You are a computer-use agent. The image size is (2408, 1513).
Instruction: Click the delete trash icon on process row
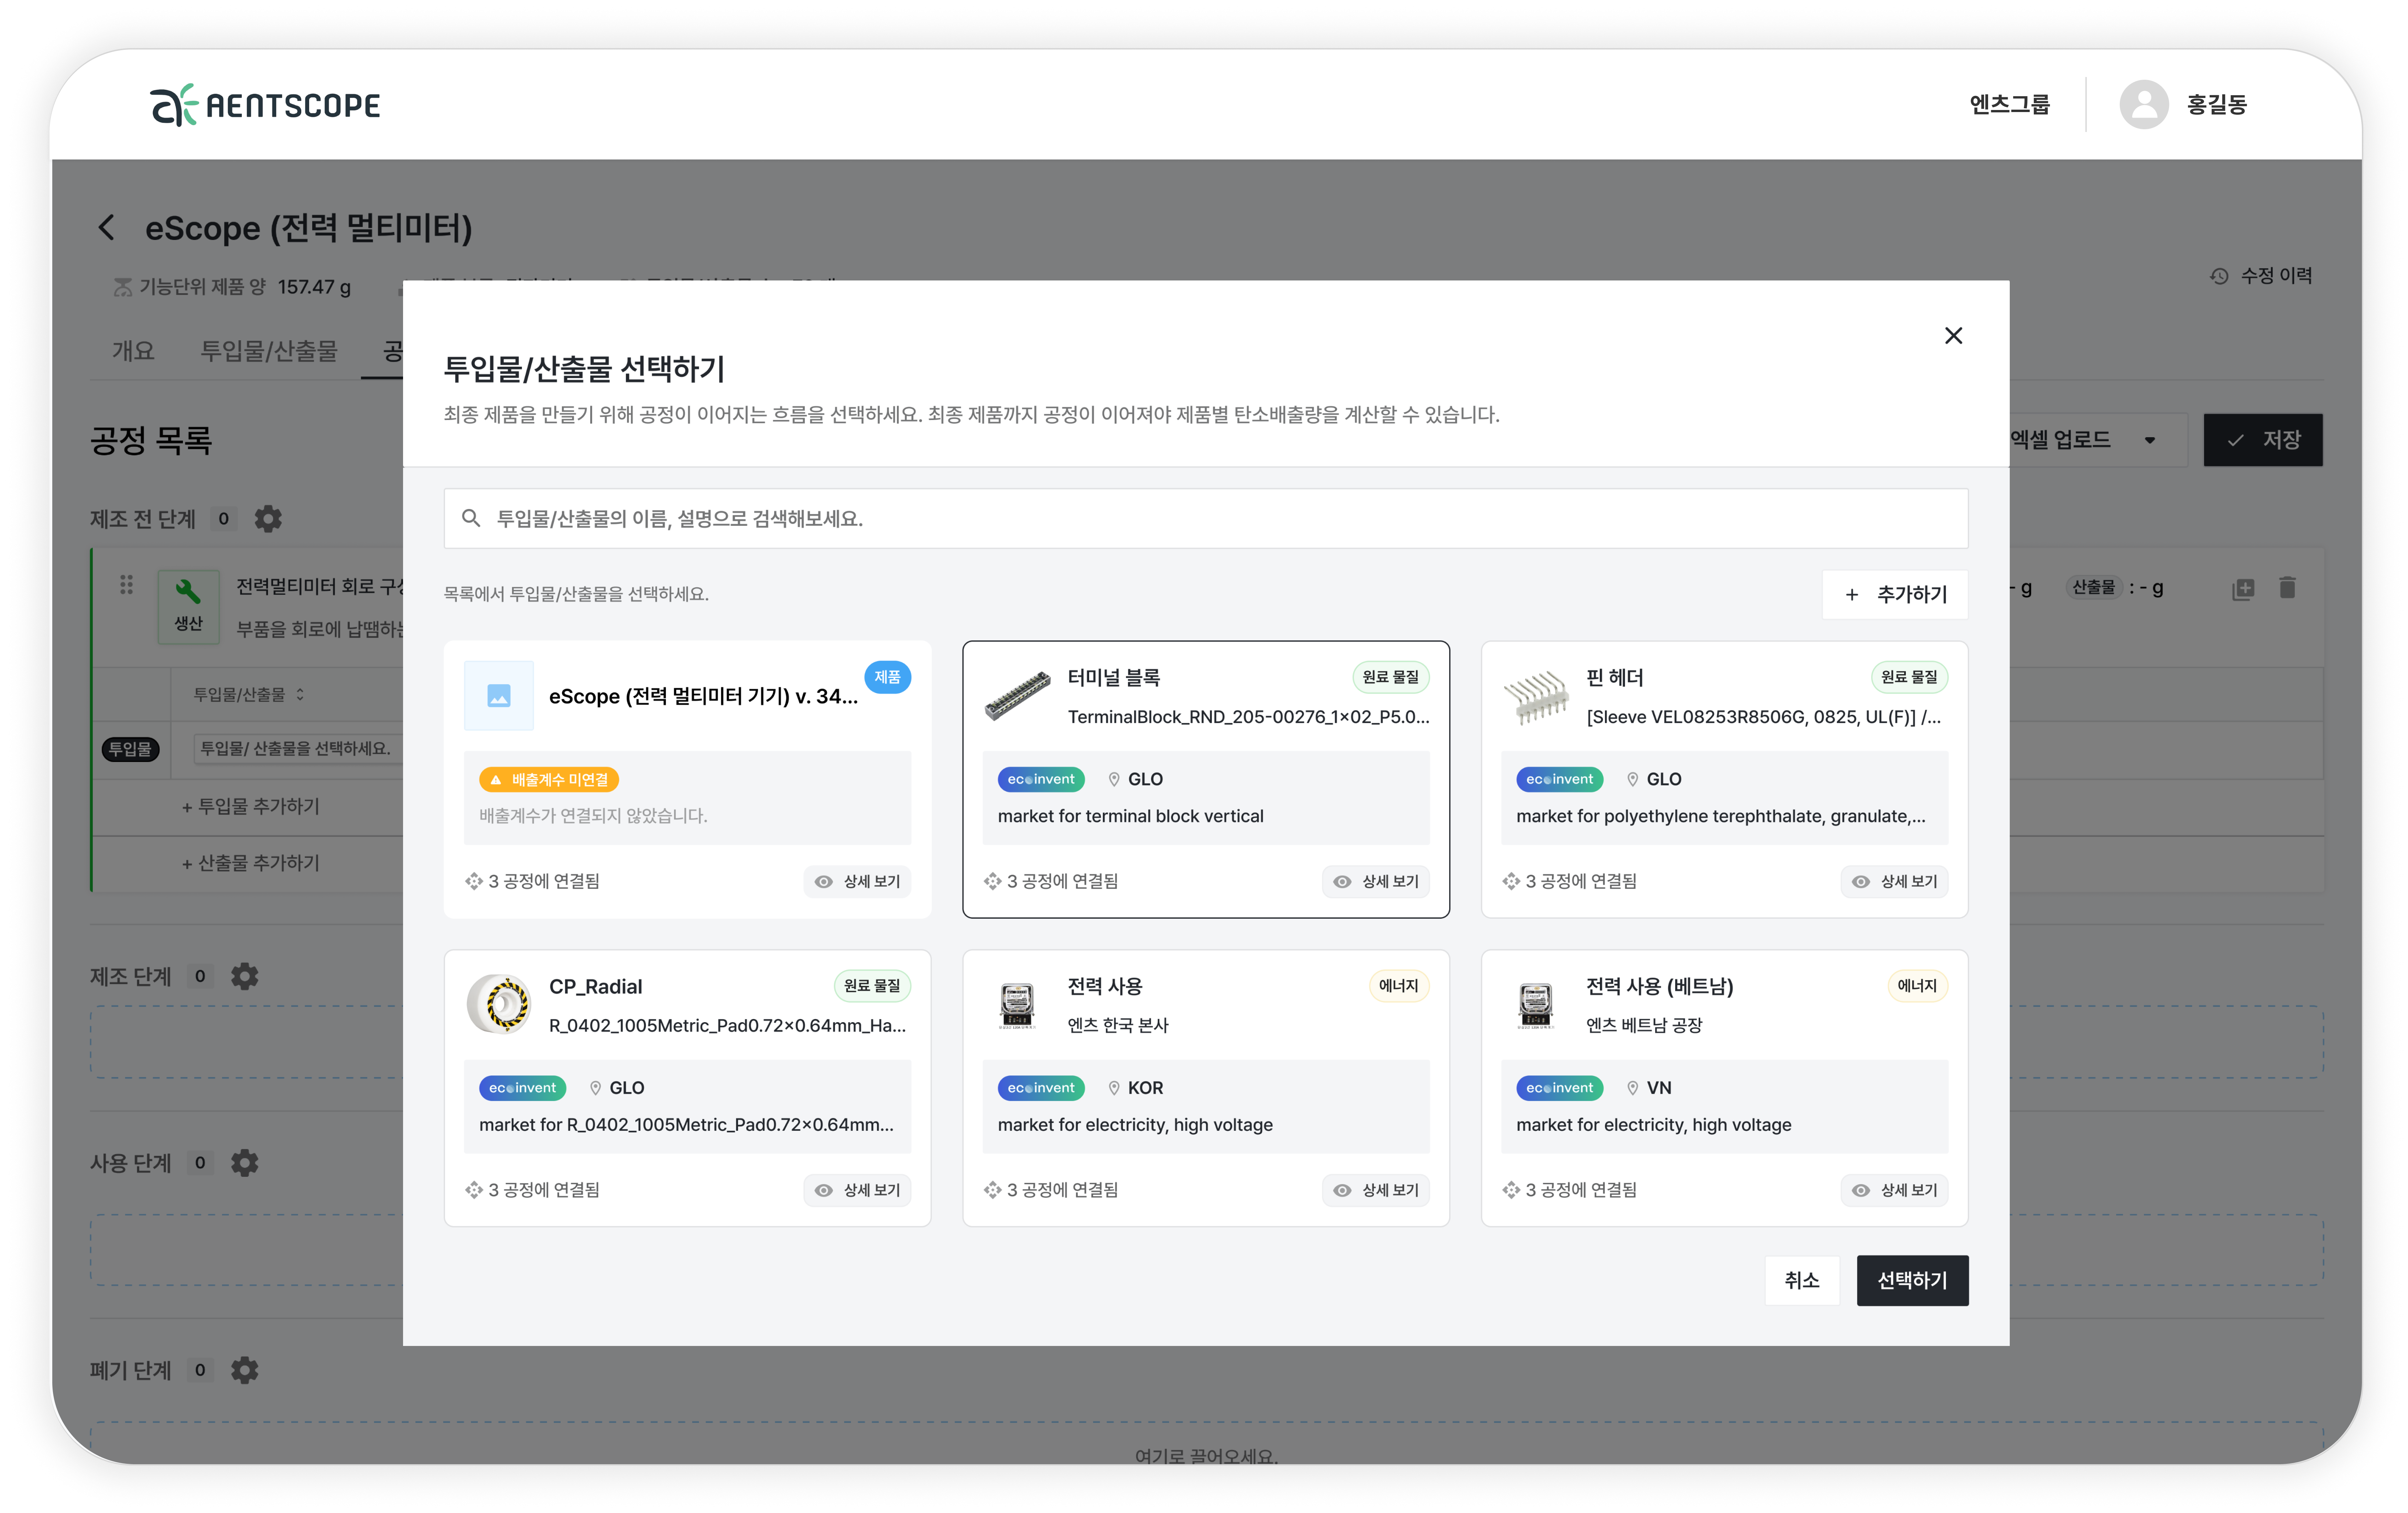click(x=2287, y=588)
